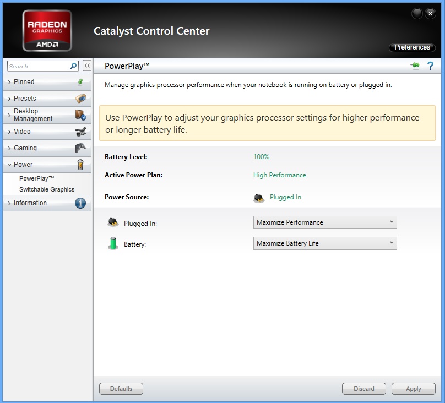Expand the Pinned section
This screenshot has width=445, height=403.
pyautogui.click(x=47, y=82)
